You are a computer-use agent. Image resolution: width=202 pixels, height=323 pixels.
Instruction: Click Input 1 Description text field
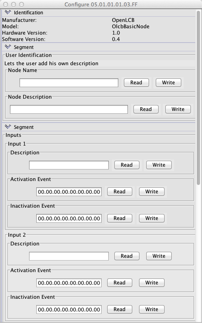coord(69,165)
